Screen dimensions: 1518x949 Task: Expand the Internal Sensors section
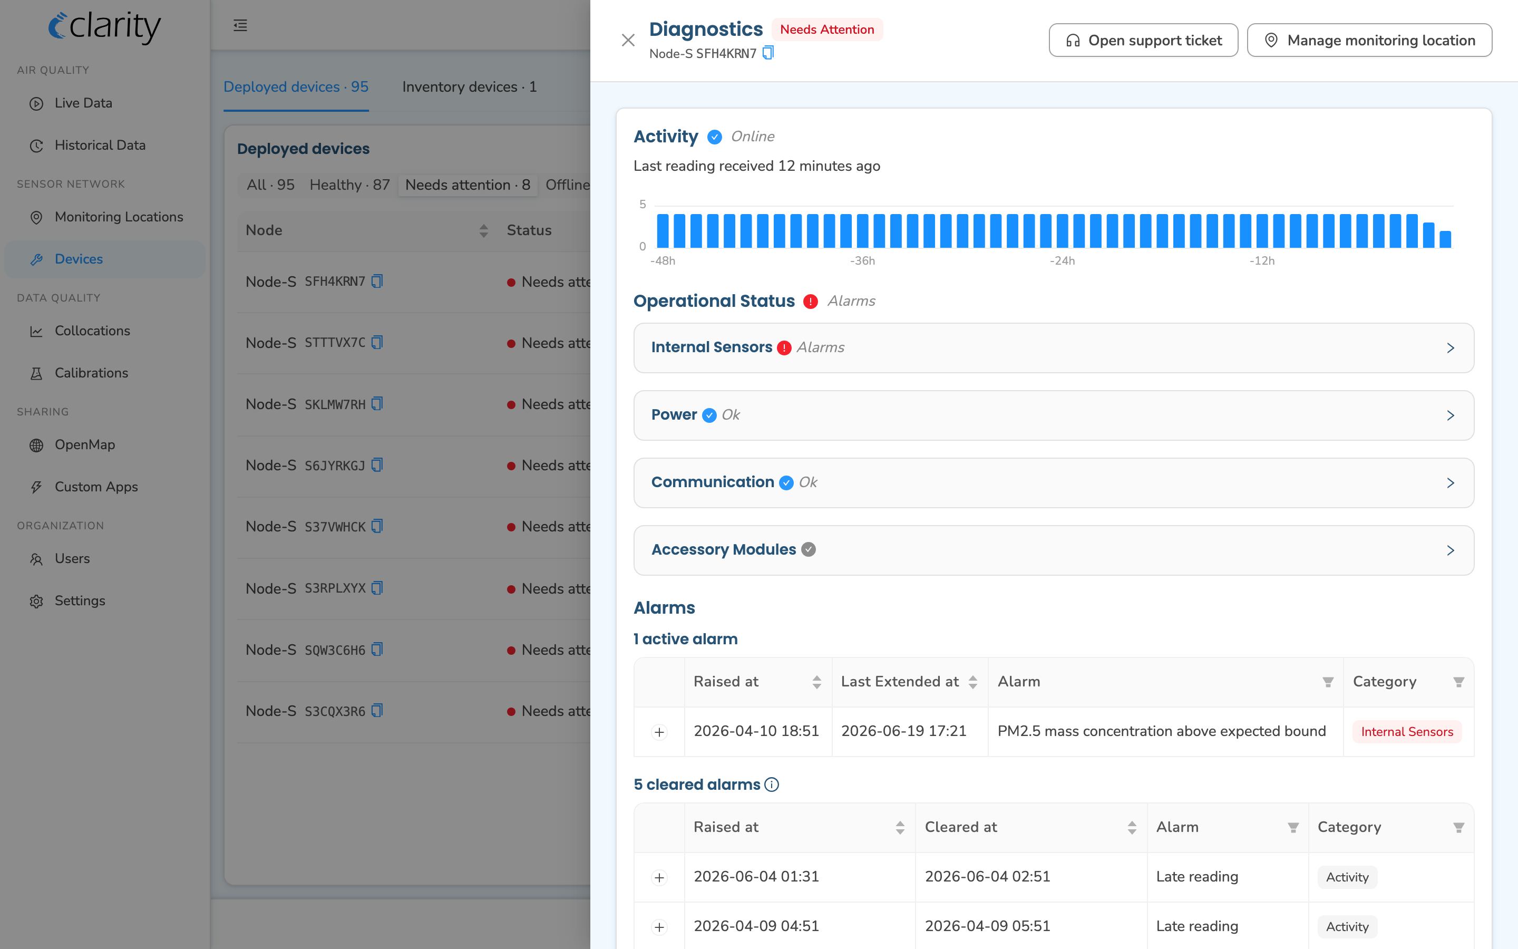click(x=1053, y=348)
